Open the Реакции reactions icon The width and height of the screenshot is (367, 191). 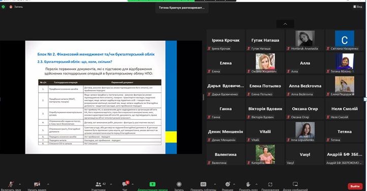pos(228,184)
